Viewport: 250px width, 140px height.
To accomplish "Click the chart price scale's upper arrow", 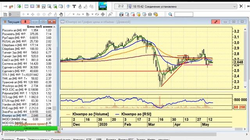I will (245, 30).
